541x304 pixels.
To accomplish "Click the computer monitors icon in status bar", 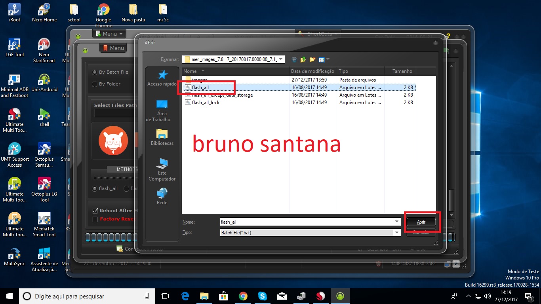I will (x=448, y=264).
